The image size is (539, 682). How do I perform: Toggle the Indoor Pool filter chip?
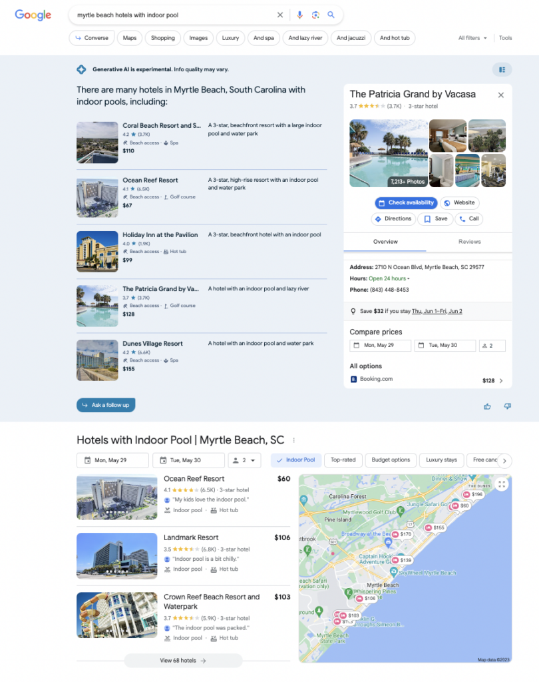click(296, 460)
